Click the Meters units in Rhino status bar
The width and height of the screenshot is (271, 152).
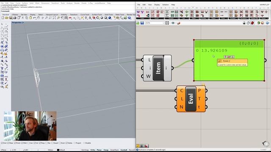pyautogui.click(x=50, y=150)
